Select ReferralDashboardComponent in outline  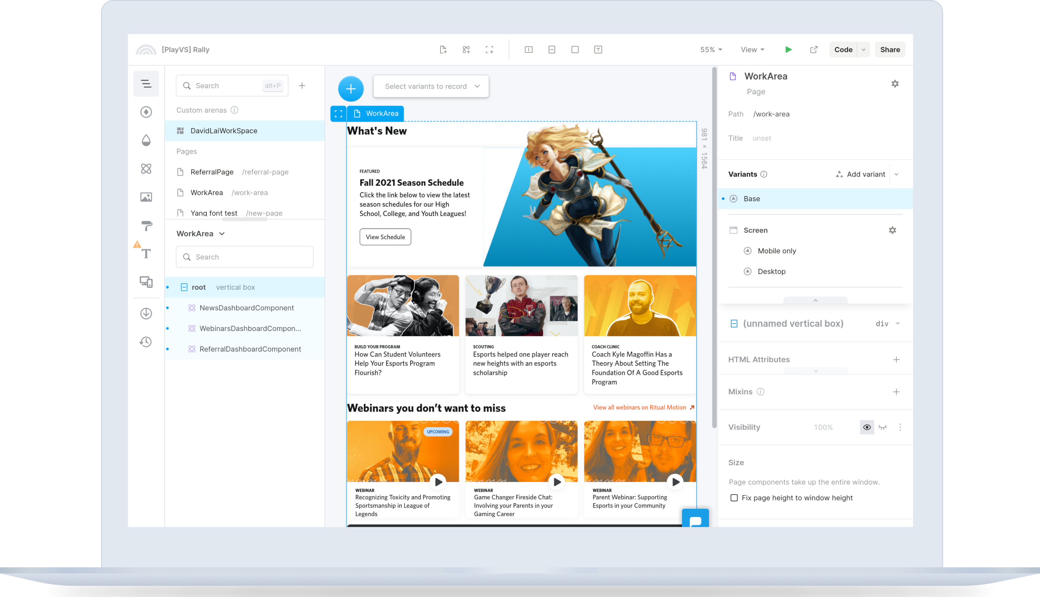tap(245, 349)
